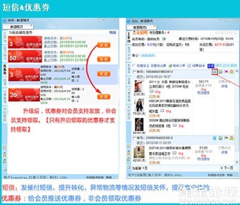Click 帮助 link in right window status bar
Image resolution: width=240 pixels, height=205 pixels.
230,175
